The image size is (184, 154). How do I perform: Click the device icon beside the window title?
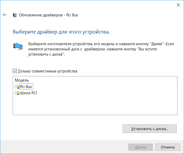(15, 15)
